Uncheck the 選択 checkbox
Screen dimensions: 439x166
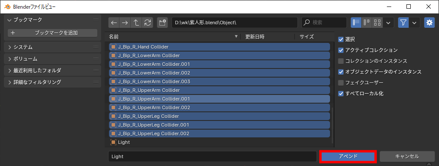pyautogui.click(x=341, y=39)
